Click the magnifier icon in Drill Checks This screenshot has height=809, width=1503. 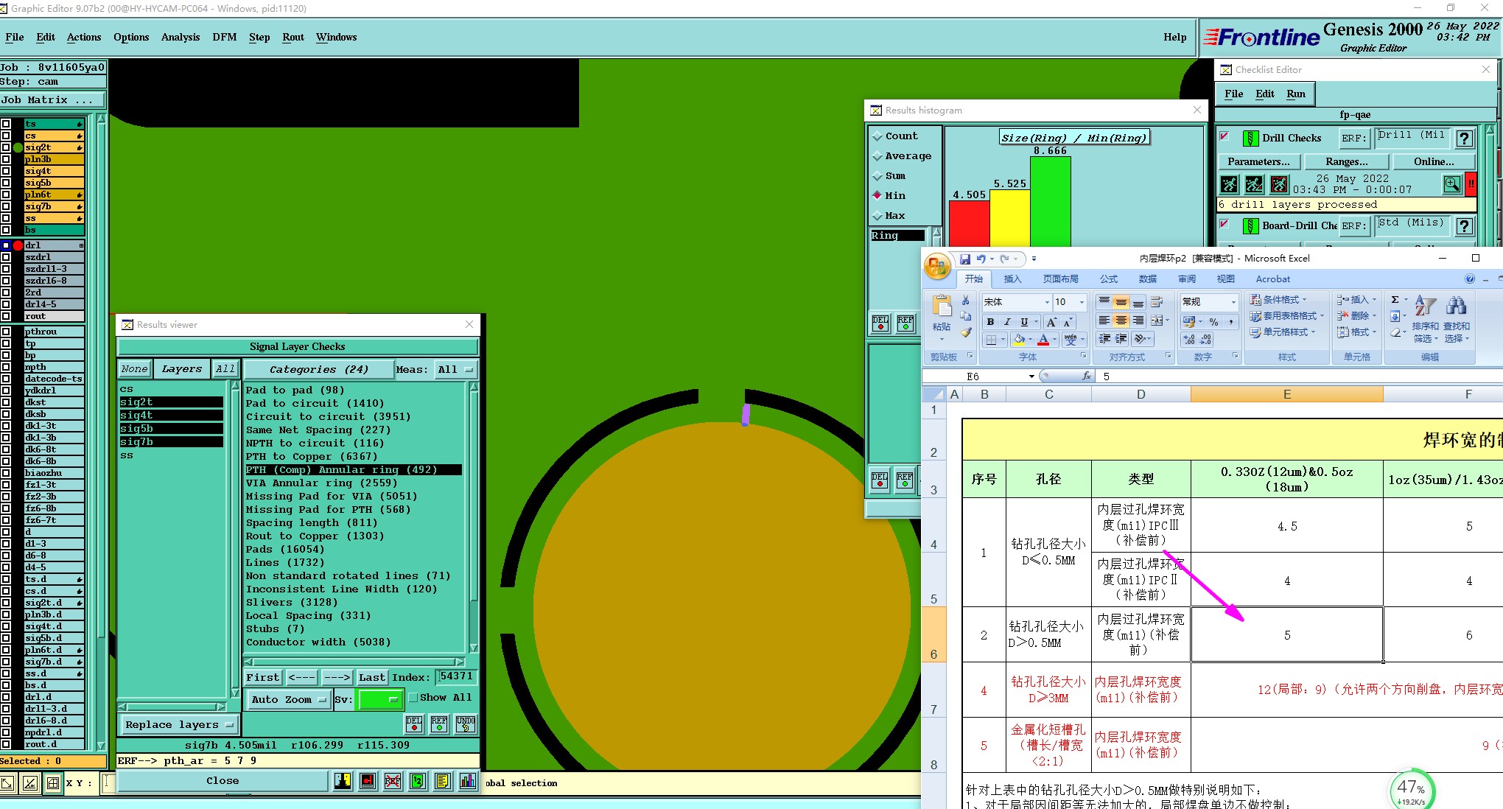1451,184
